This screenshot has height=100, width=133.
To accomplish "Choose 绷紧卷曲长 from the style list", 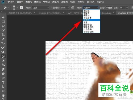I will pyautogui.click(x=92, y=27).
